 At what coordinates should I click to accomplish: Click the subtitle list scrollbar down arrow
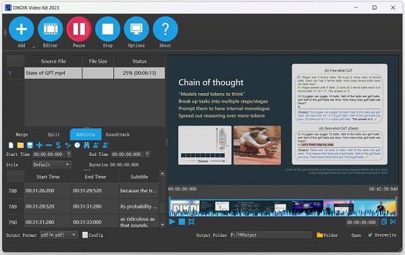tap(163, 225)
